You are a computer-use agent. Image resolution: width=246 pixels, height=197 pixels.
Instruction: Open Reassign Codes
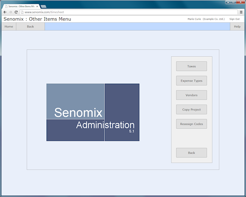[192, 124]
